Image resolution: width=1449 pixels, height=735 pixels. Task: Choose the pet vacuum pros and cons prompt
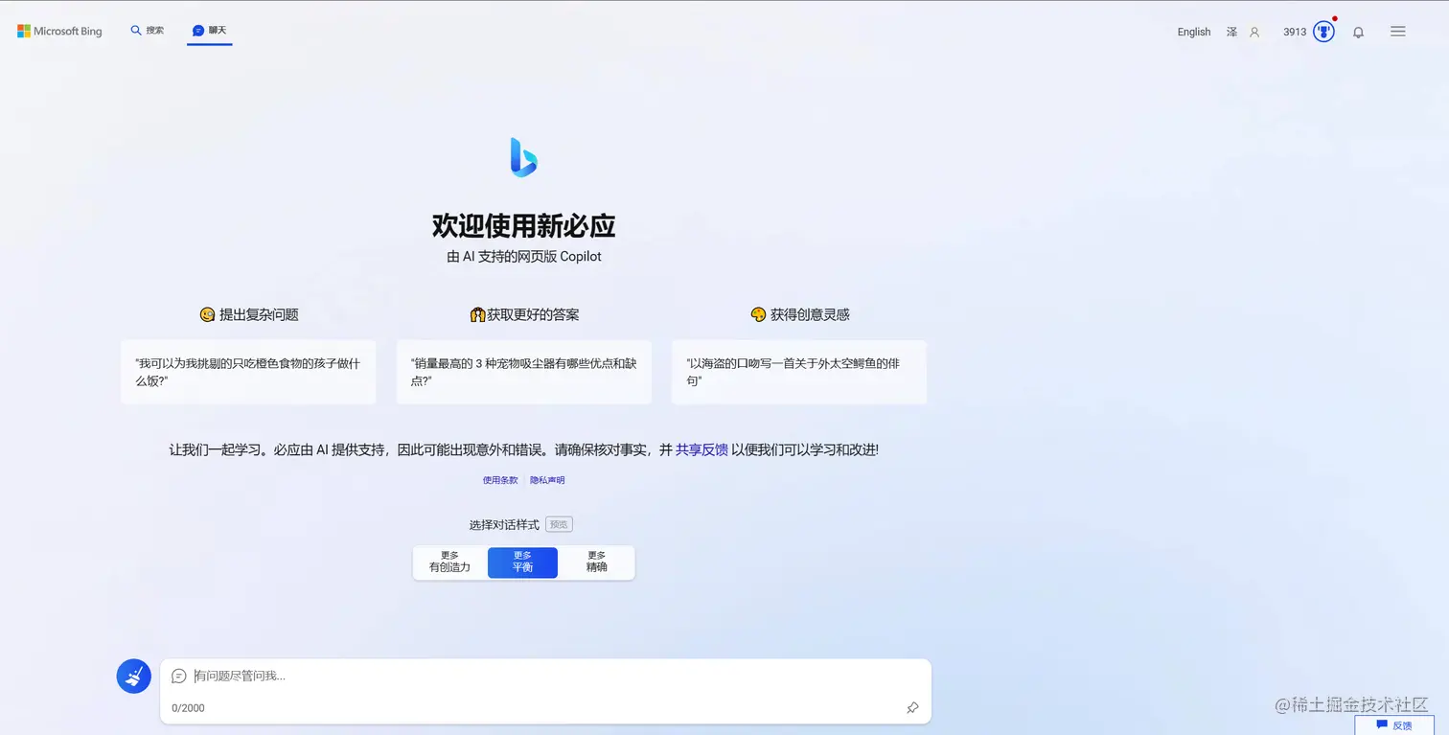pos(523,372)
